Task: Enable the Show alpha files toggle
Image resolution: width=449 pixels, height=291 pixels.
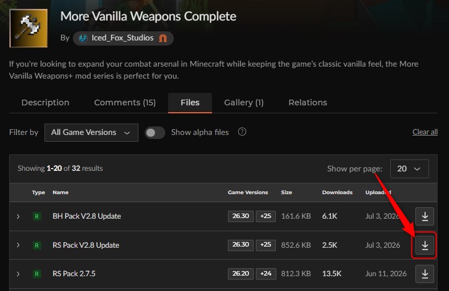Action: [155, 133]
